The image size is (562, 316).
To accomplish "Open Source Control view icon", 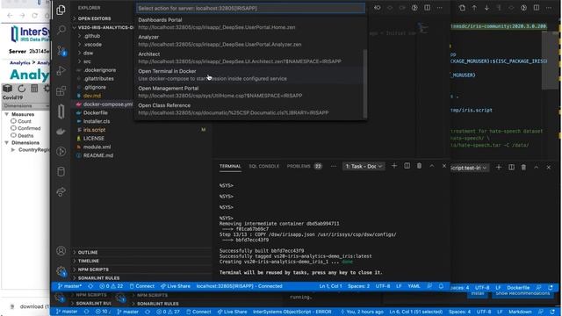I will pyautogui.click(x=61, y=51).
